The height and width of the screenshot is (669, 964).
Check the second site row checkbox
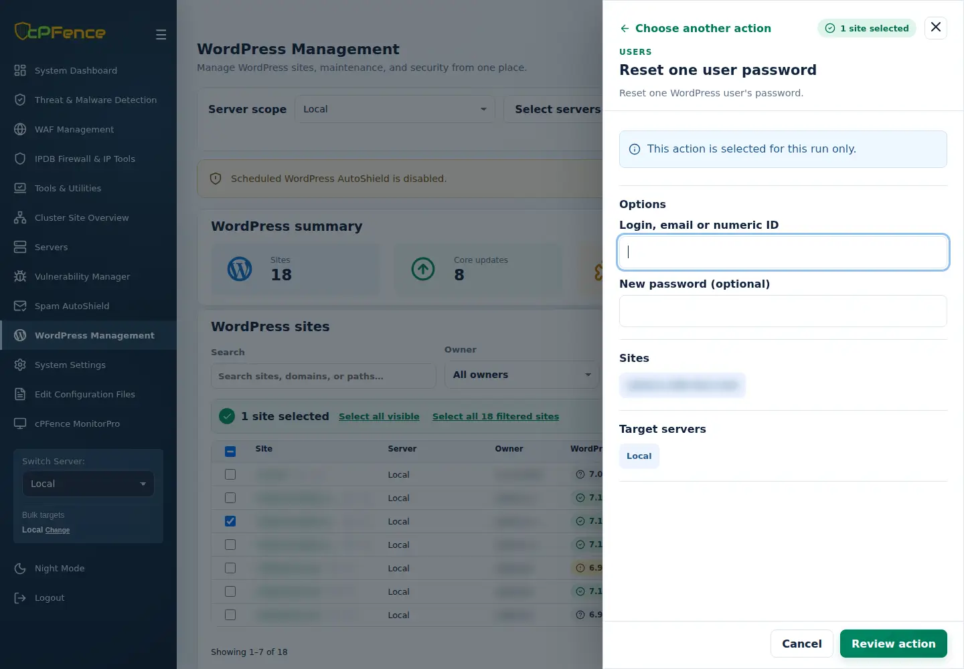tap(230, 498)
